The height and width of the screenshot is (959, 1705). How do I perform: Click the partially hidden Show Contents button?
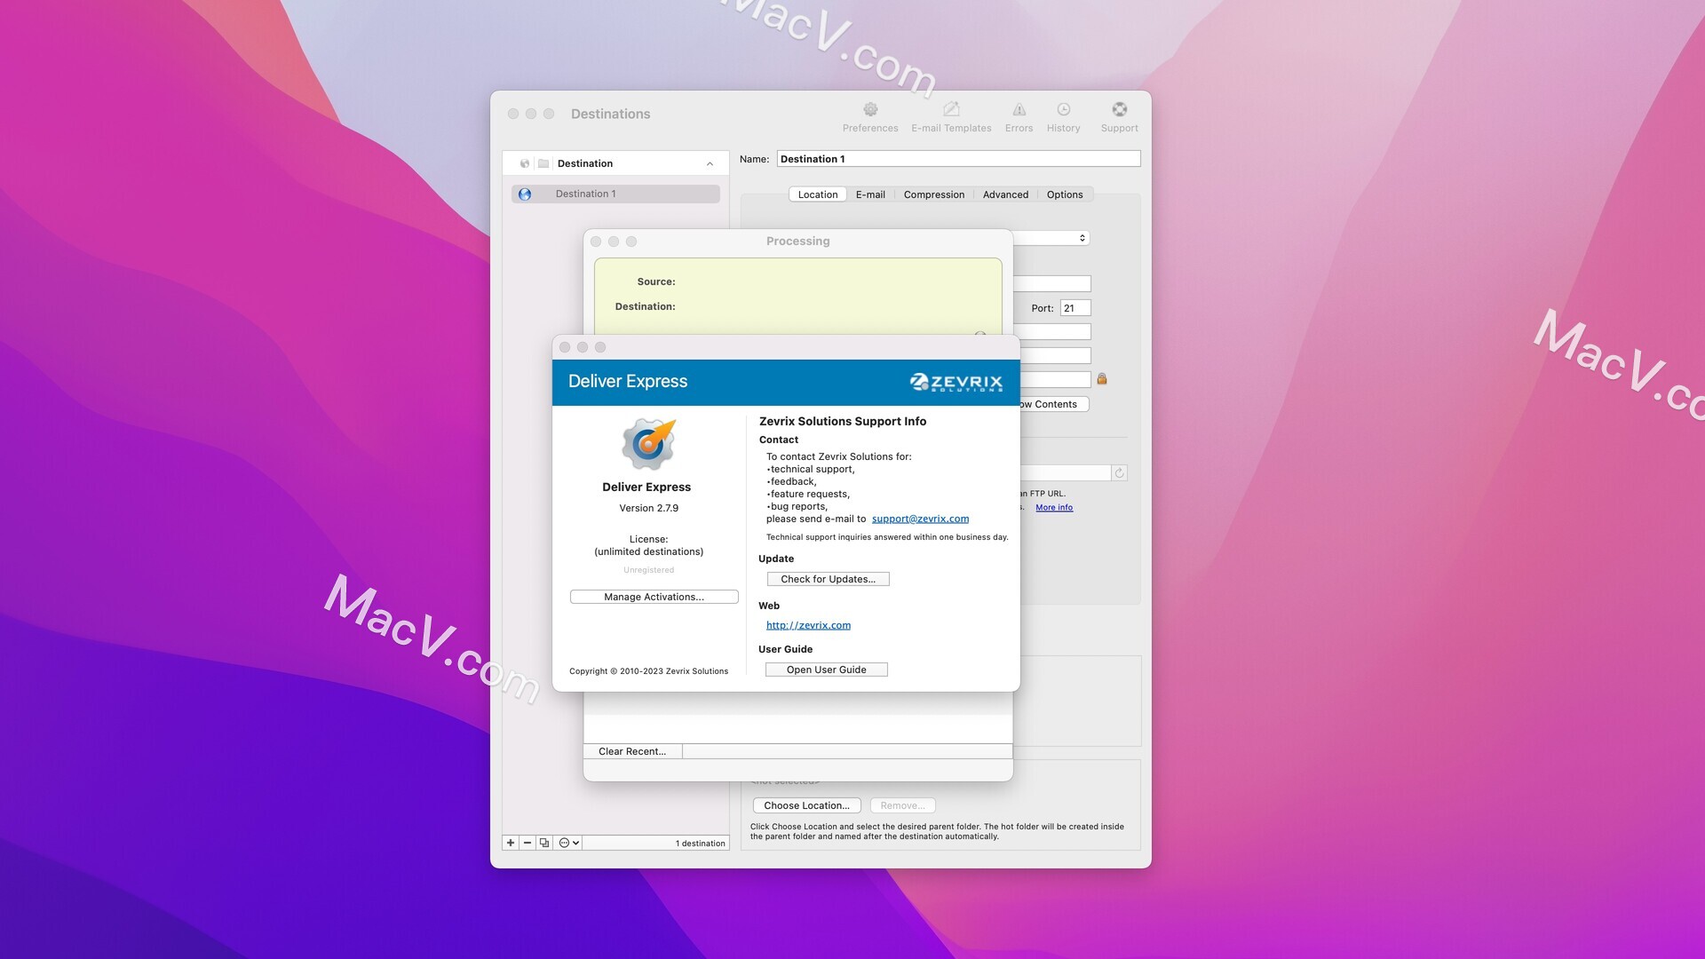[x=1054, y=404]
